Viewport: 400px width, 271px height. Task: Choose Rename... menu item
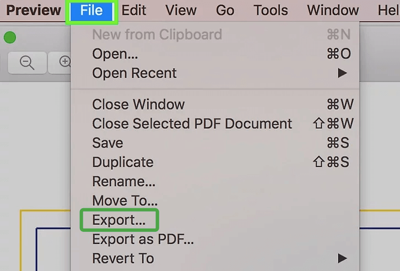123,181
